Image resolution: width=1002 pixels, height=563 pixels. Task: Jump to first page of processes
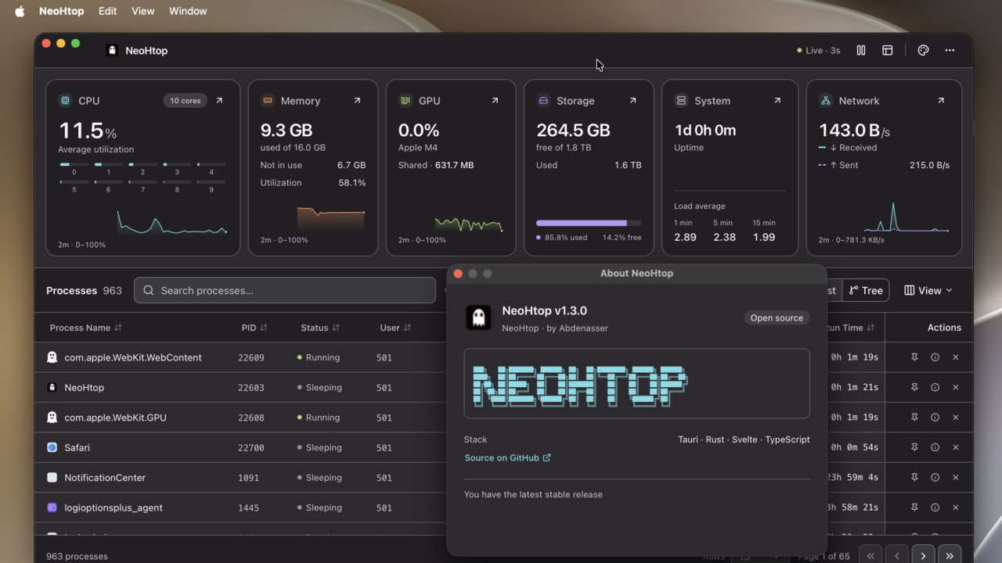click(870, 556)
